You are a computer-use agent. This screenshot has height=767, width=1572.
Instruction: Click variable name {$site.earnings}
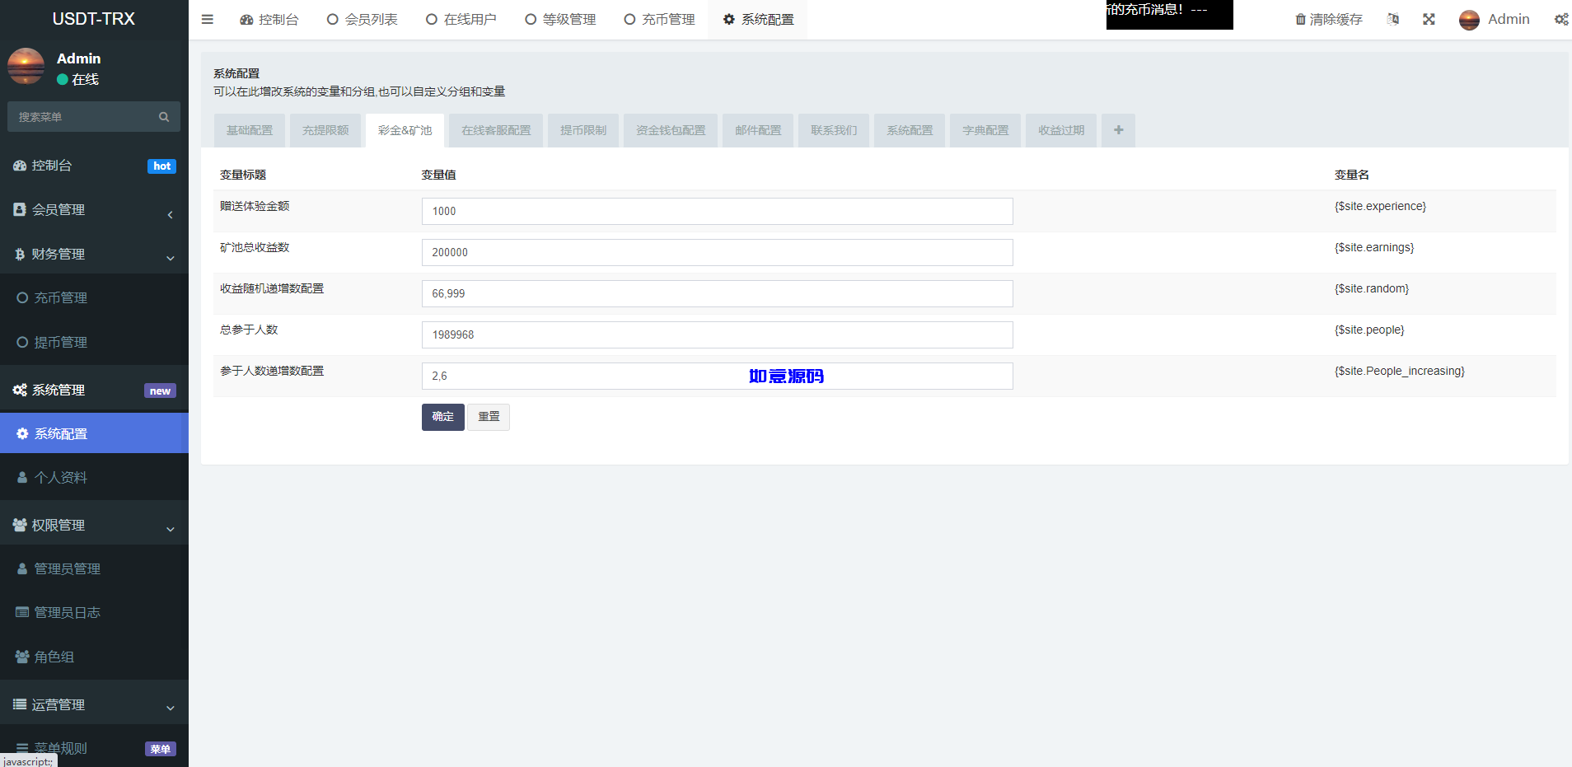1374,247
